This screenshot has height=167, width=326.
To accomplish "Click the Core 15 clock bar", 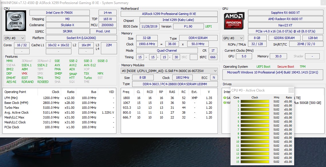I will tap(255, 162).
